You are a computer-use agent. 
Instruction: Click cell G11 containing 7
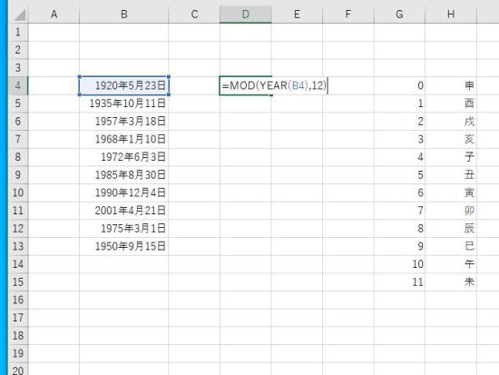[399, 211]
